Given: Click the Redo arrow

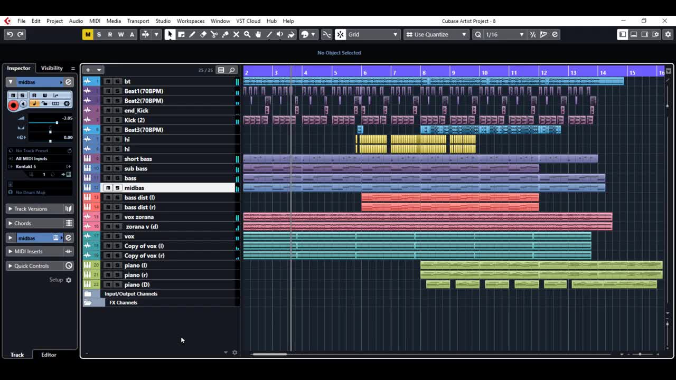Looking at the screenshot, I should [21, 34].
